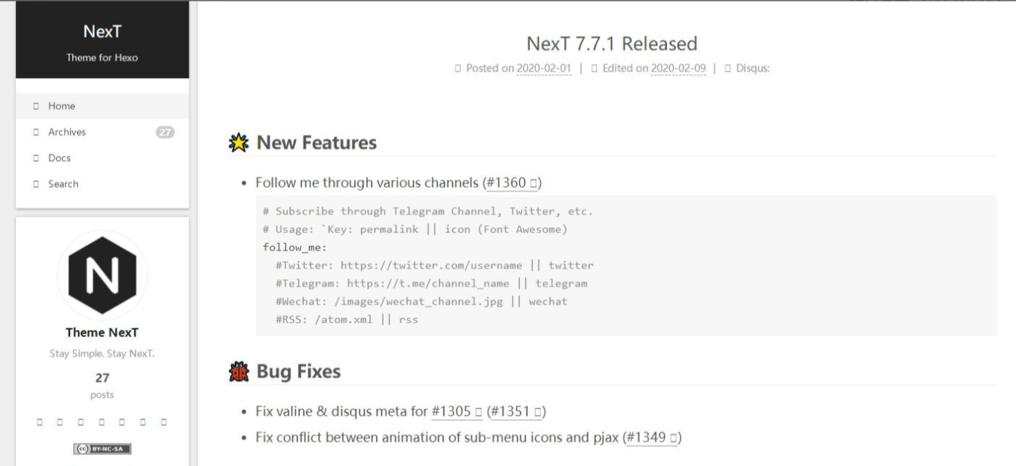This screenshot has height=466, width=1016.
Task: Click the Docs menu icon
Action: pos(36,158)
